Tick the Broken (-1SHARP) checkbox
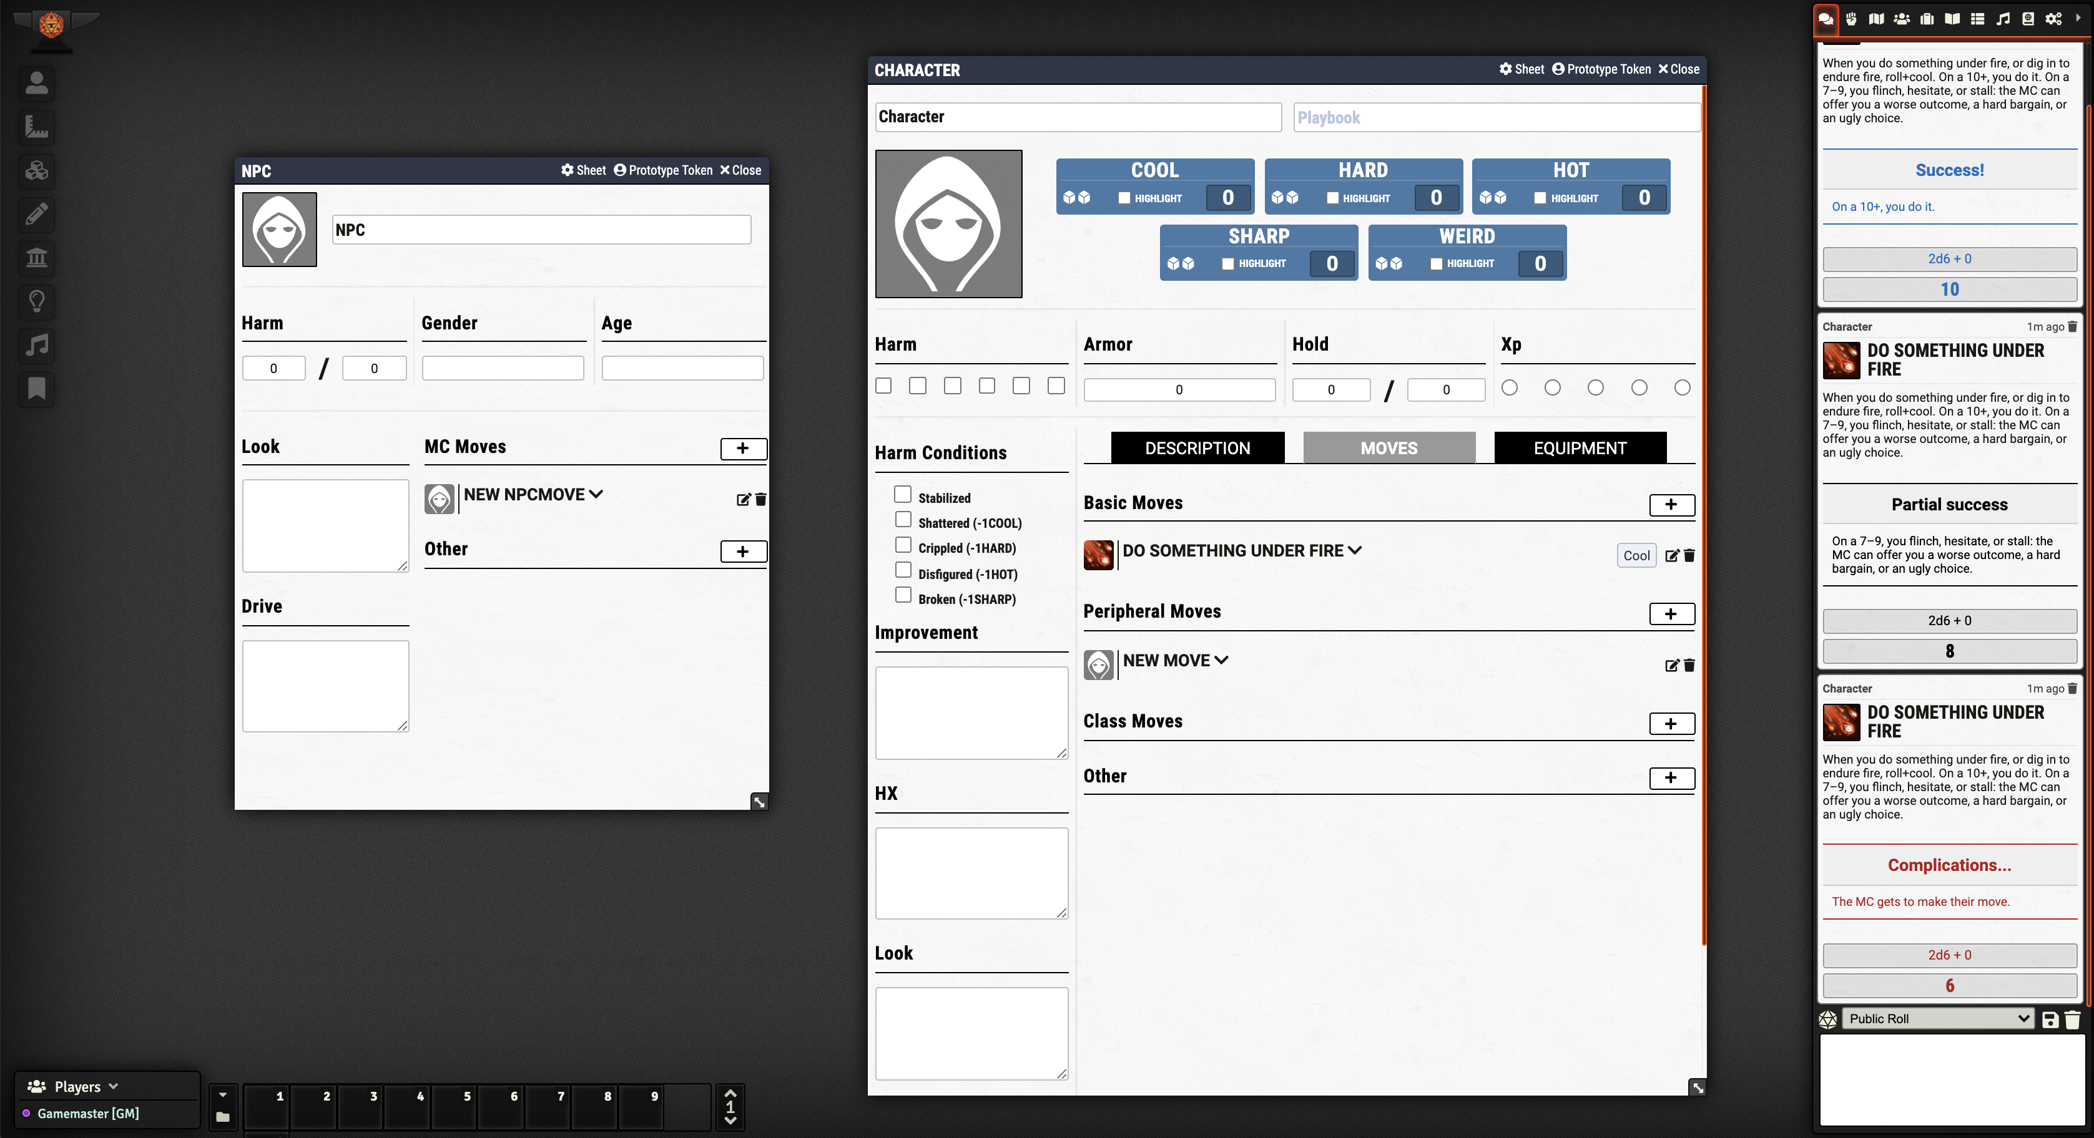Viewport: 2094px width, 1138px height. coord(902,595)
